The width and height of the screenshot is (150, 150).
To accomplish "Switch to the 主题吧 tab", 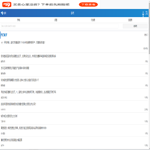I will [x=130, y=20].
